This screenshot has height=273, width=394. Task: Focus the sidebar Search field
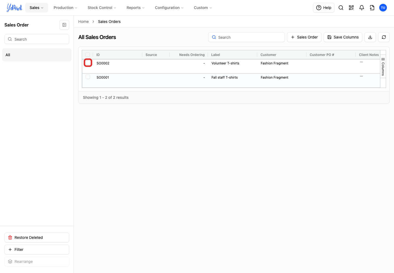(x=37, y=39)
